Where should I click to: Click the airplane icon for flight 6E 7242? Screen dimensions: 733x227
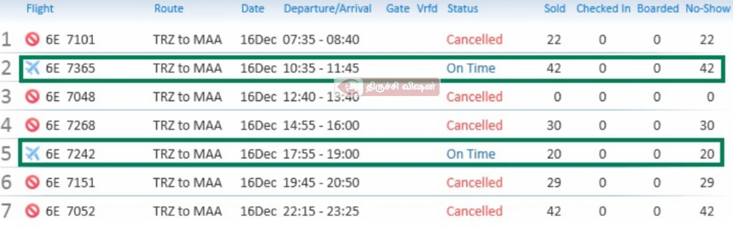pos(32,154)
